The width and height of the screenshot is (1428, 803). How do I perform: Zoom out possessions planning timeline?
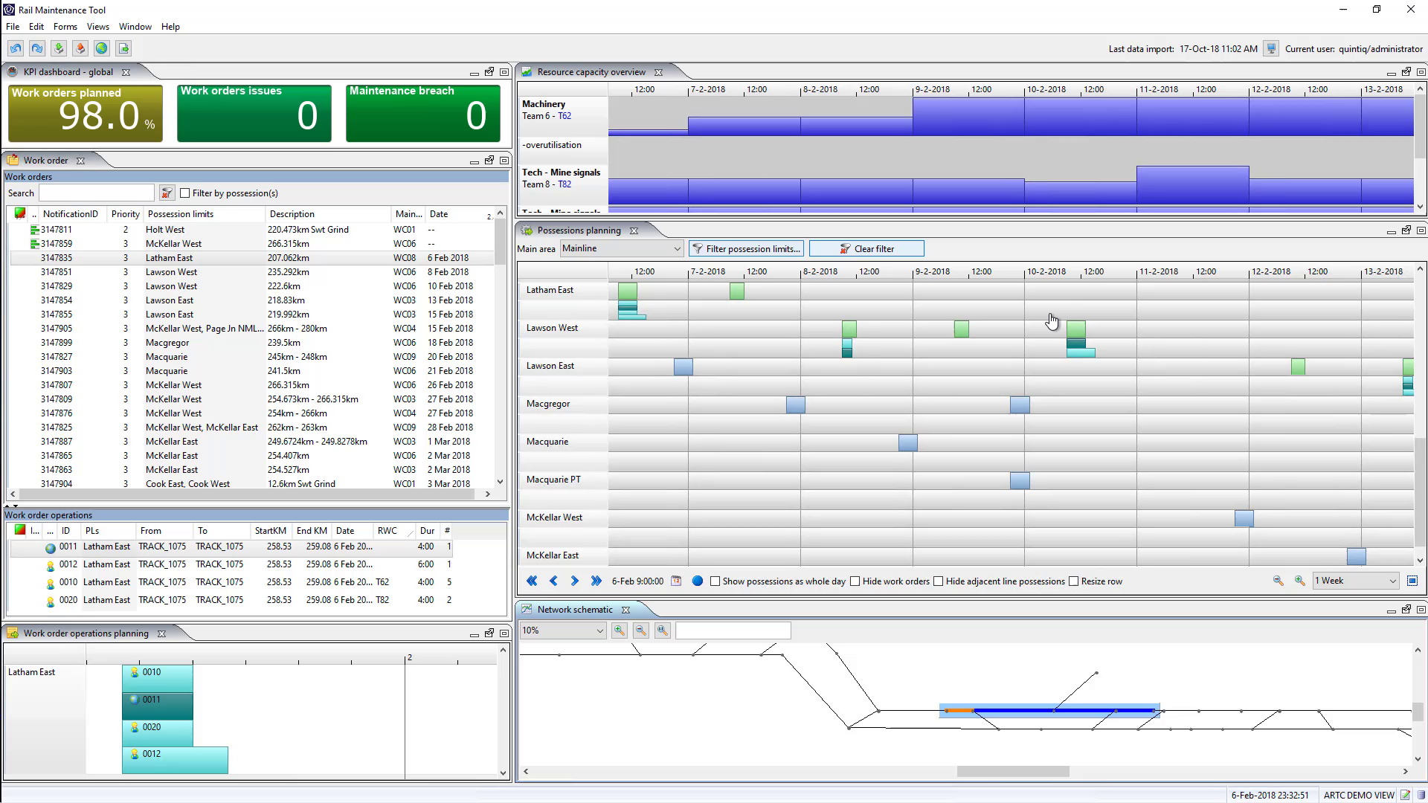[x=1278, y=581]
